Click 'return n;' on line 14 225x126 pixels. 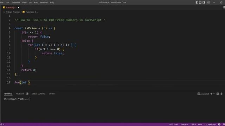29,70
